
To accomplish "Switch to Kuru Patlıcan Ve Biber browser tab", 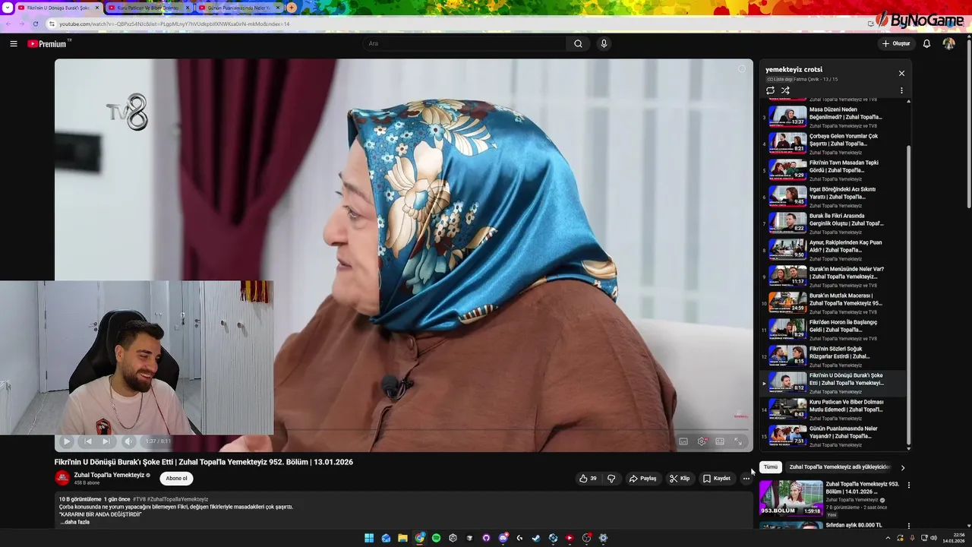I will click(149, 8).
